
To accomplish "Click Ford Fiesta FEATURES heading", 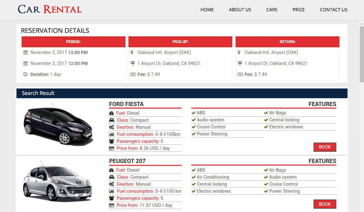I will (322, 104).
